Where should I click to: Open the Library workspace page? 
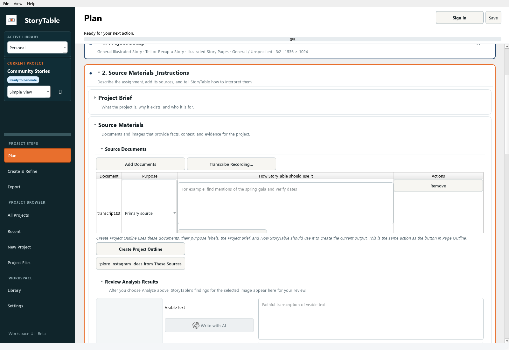click(x=38, y=290)
